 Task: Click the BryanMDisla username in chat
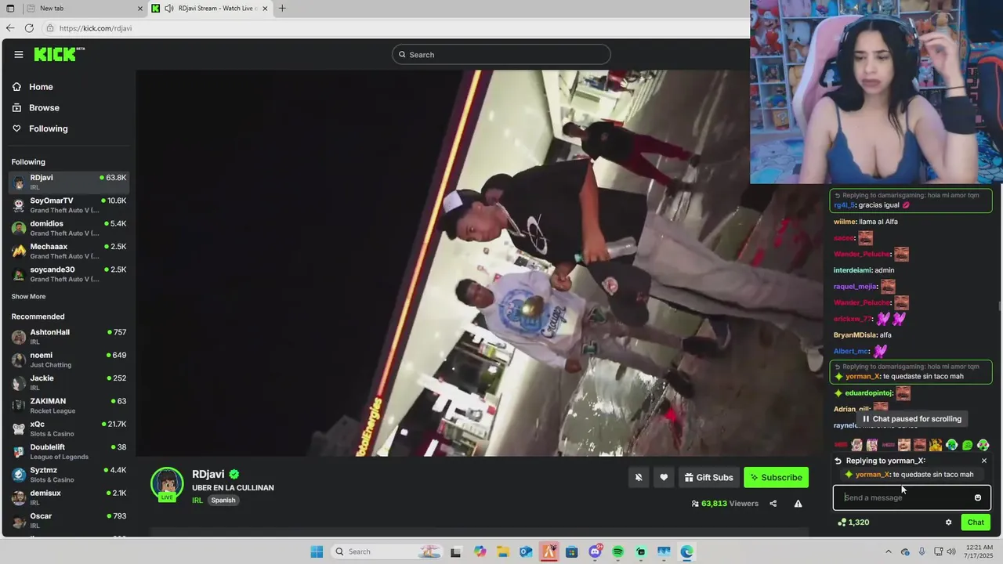coord(855,335)
